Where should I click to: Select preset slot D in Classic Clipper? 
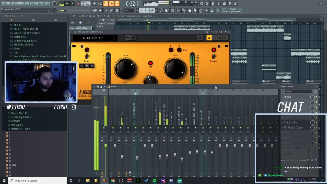(225, 38)
